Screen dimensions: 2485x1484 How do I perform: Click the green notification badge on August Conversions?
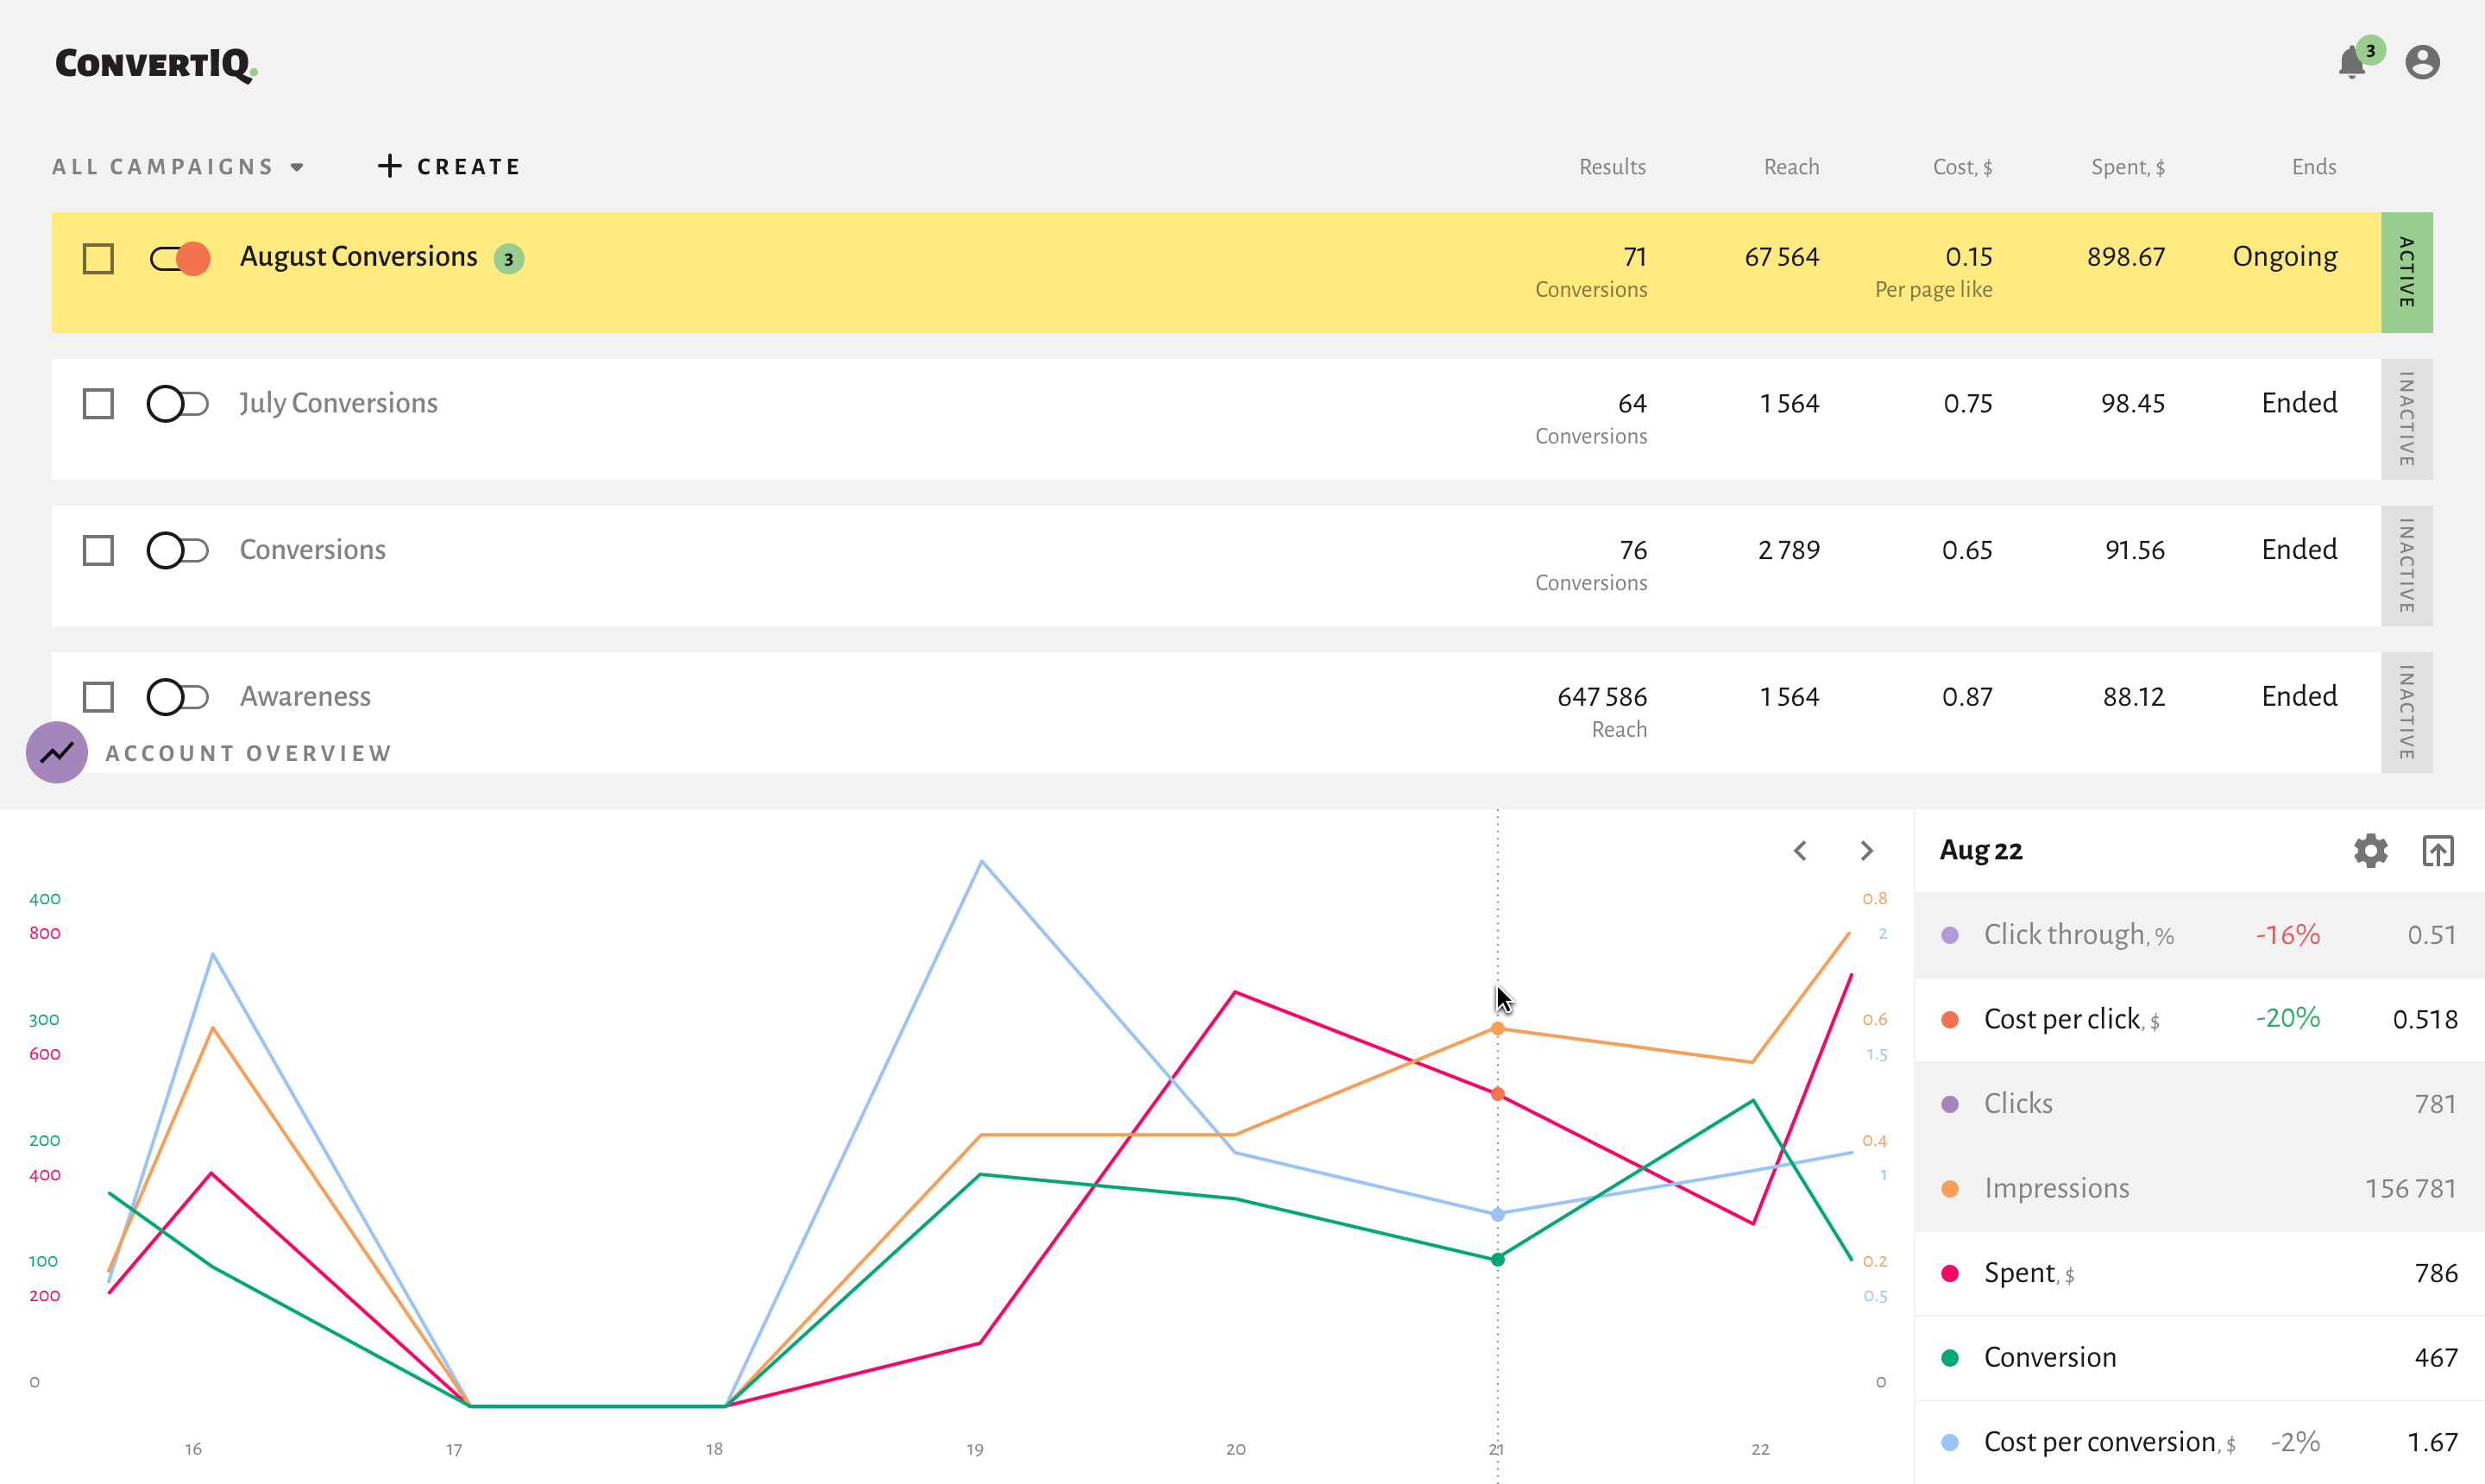pyautogui.click(x=508, y=259)
